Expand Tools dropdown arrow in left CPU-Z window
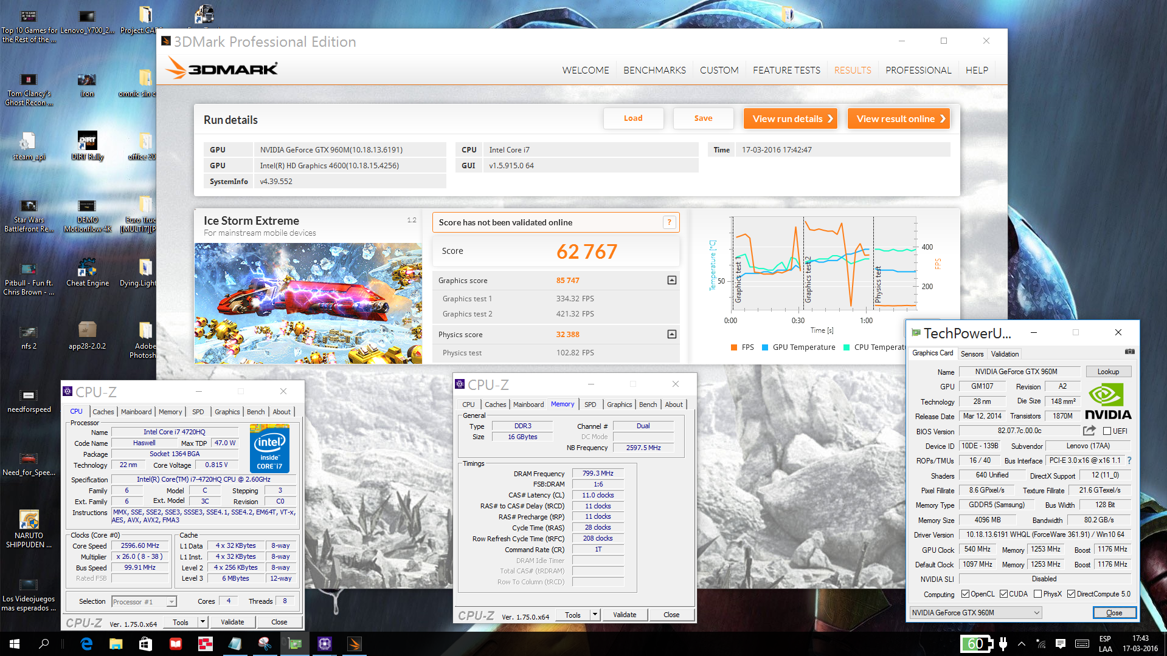 [203, 622]
